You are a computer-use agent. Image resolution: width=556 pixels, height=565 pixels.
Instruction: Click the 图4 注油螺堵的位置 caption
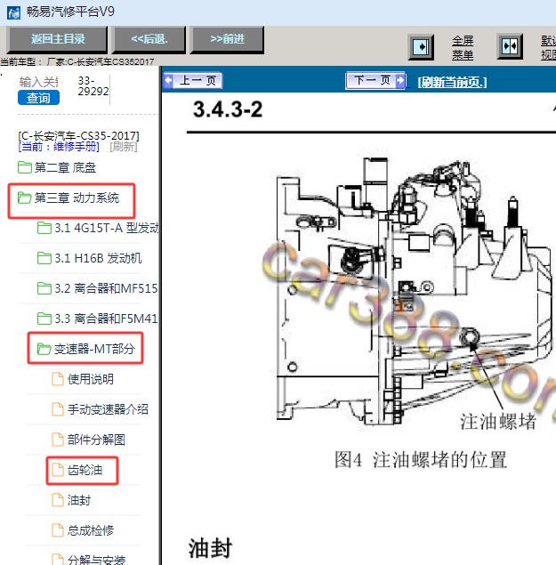(421, 459)
